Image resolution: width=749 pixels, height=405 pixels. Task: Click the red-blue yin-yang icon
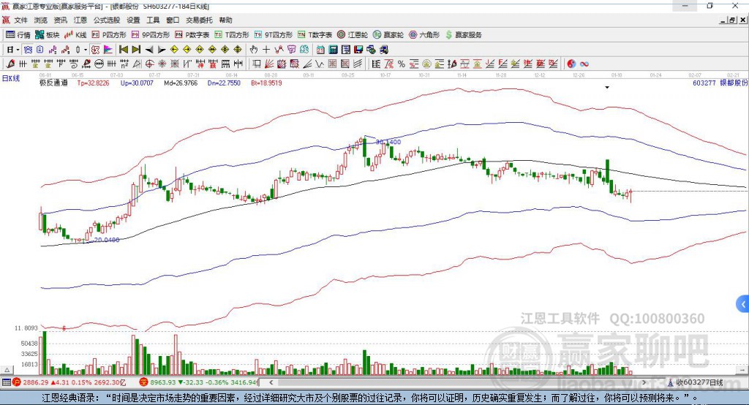(x=571, y=64)
